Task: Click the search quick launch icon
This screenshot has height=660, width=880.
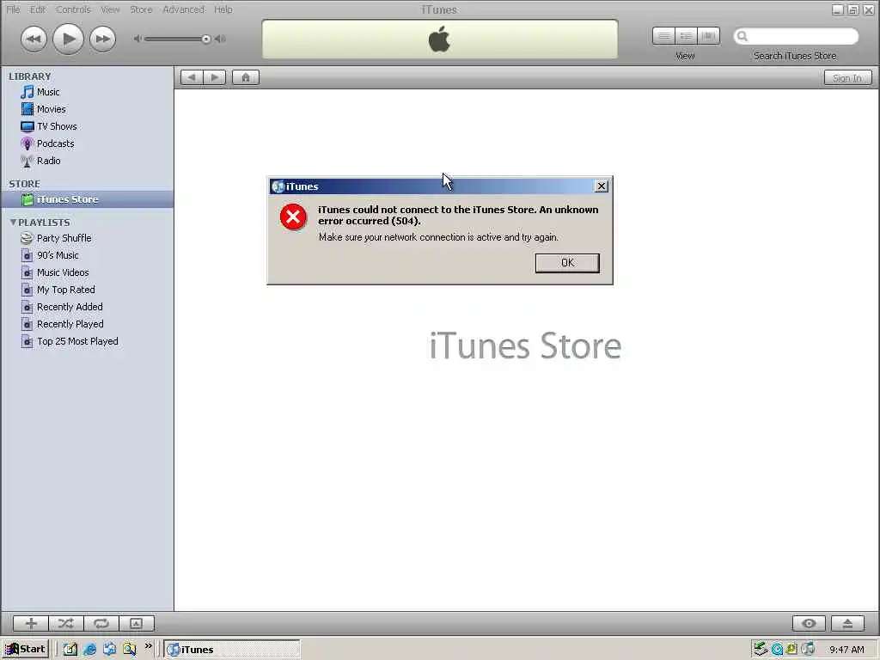Action: [130, 650]
